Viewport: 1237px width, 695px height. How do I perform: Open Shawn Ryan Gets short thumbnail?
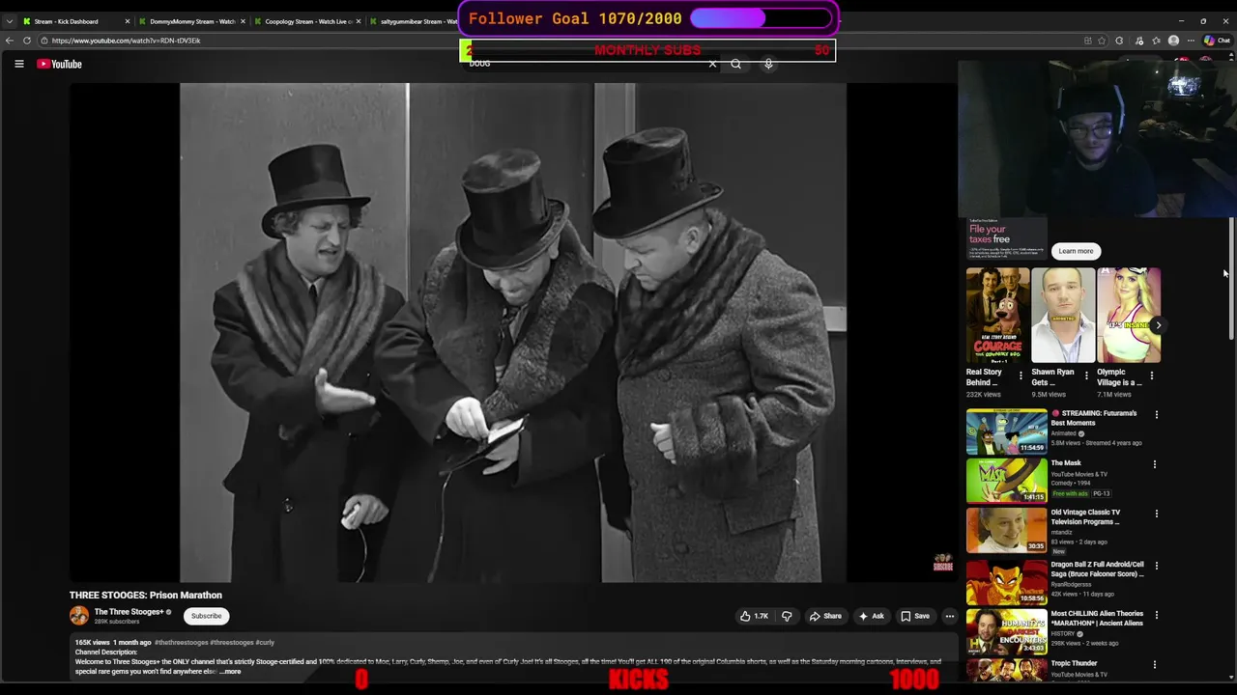click(1063, 315)
